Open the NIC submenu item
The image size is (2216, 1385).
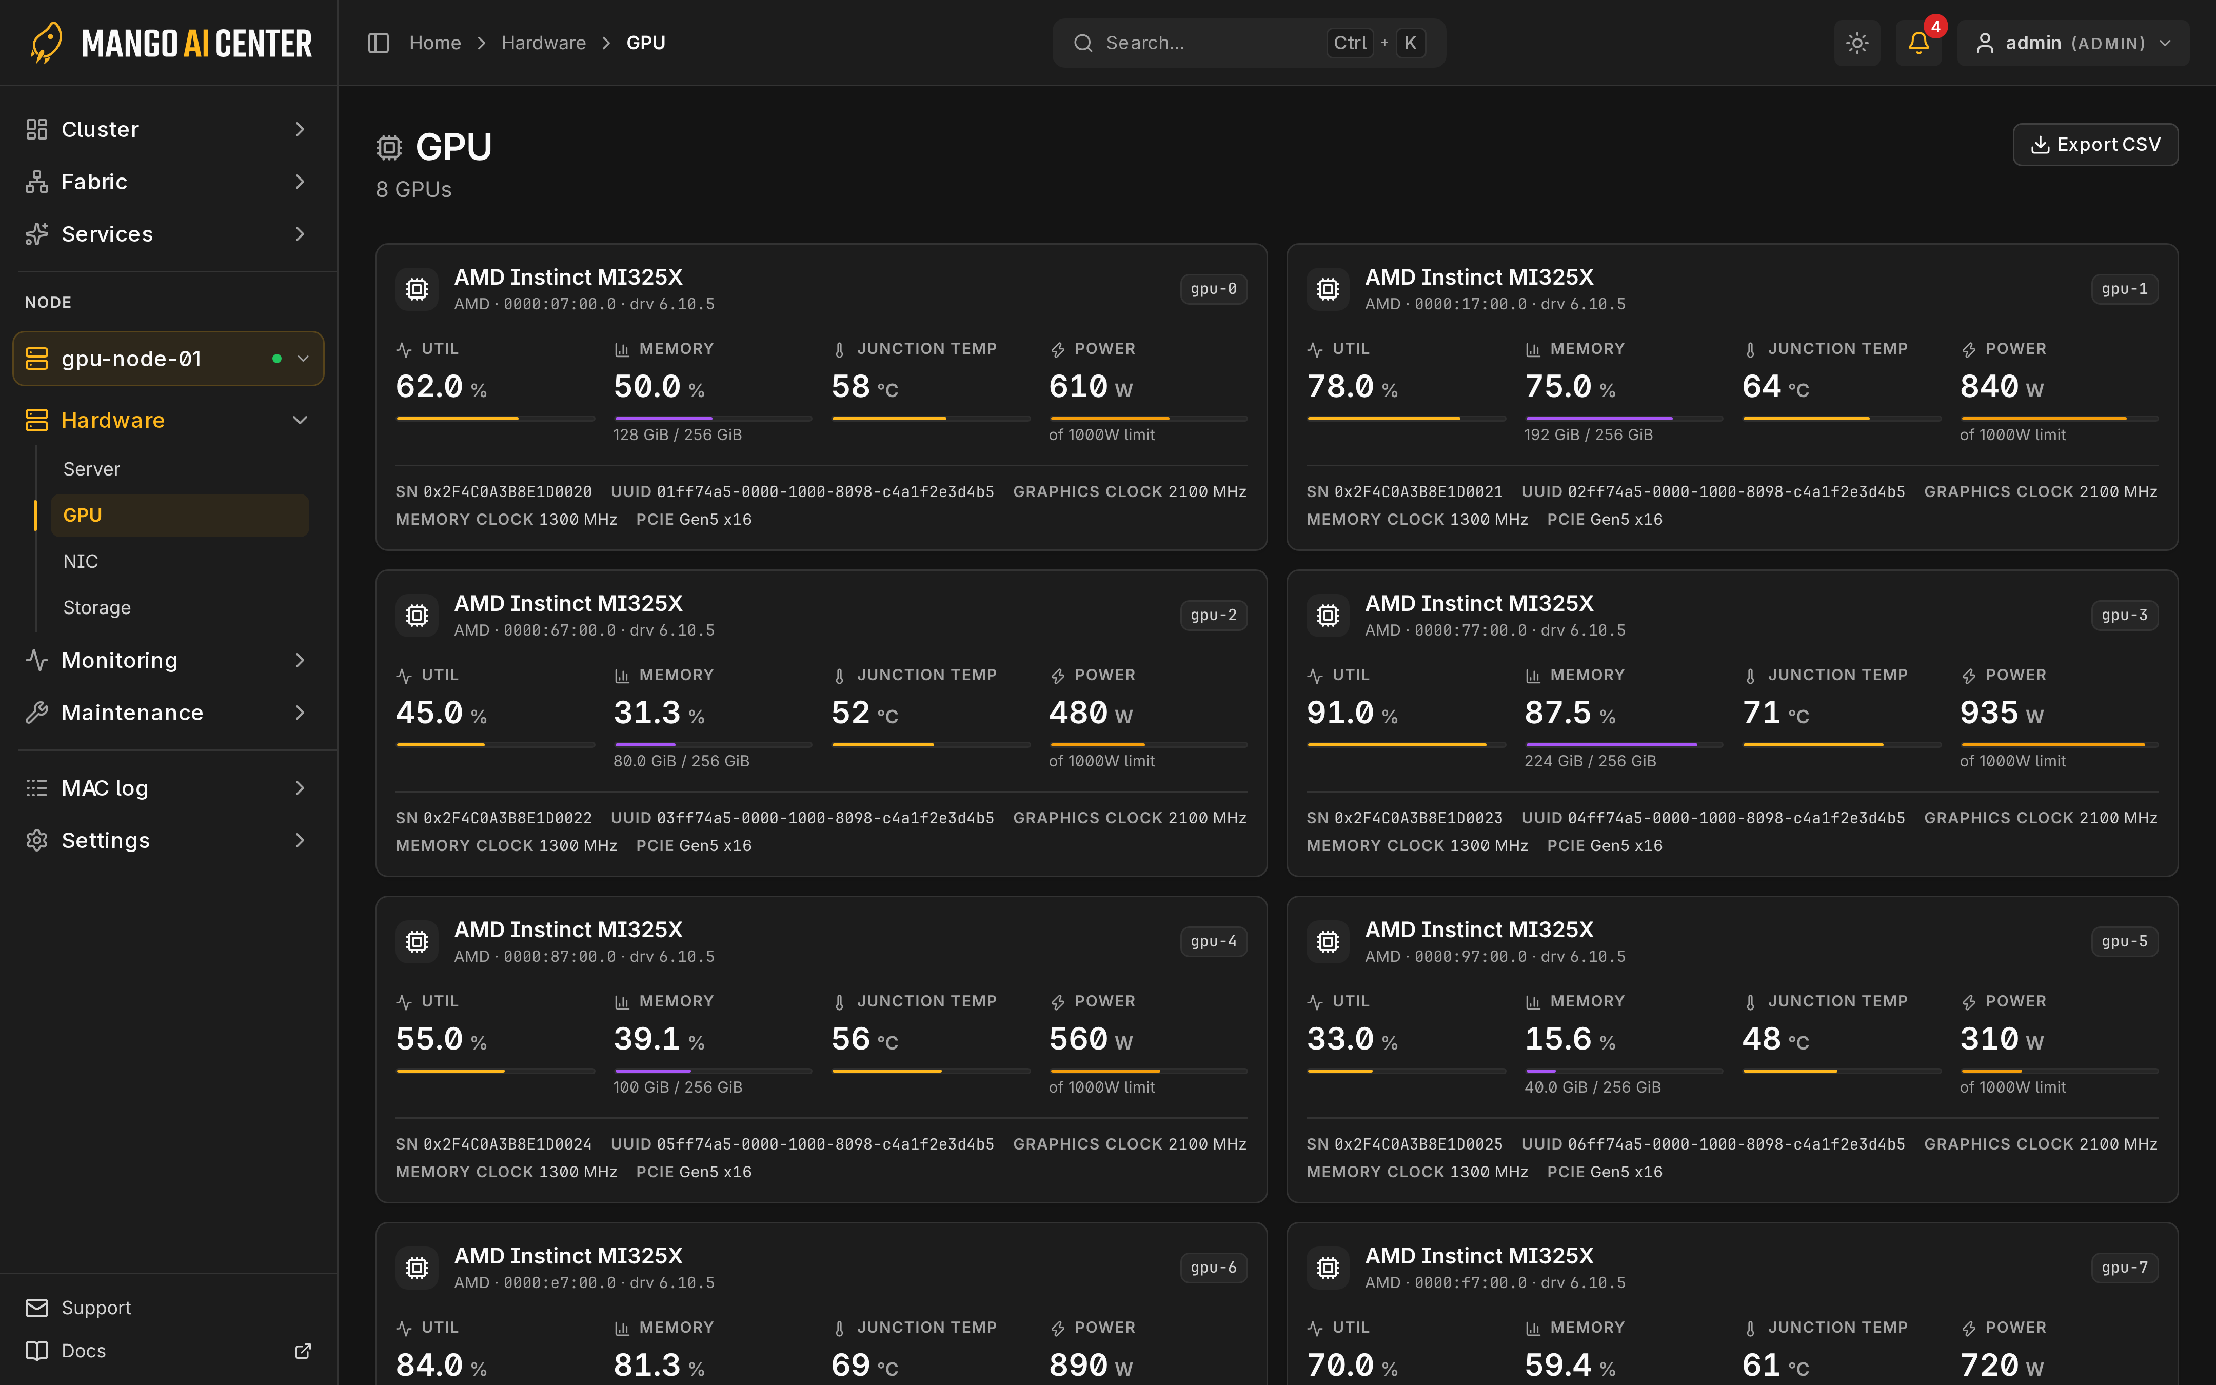pos(180,562)
